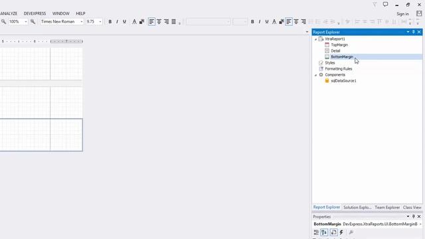Click the TopMargin band icon
This screenshot has width=425, height=239.
327,45
